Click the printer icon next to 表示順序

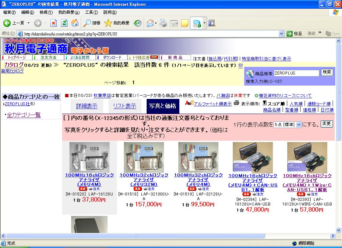(236, 103)
